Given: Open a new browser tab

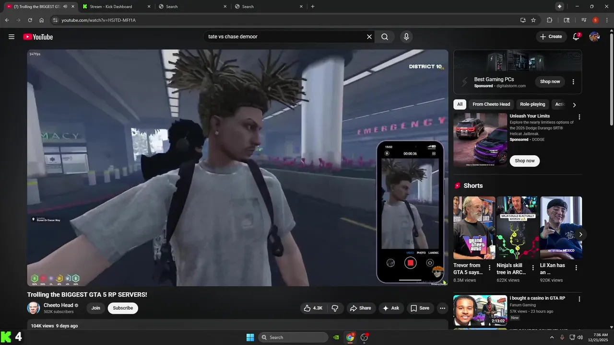Looking at the screenshot, I should (313, 6).
